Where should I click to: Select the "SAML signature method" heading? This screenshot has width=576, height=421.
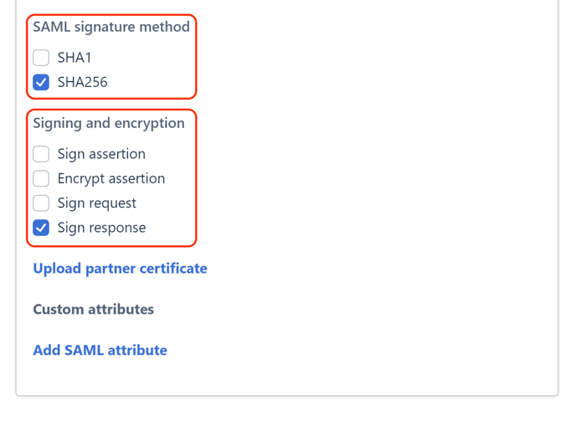click(111, 27)
